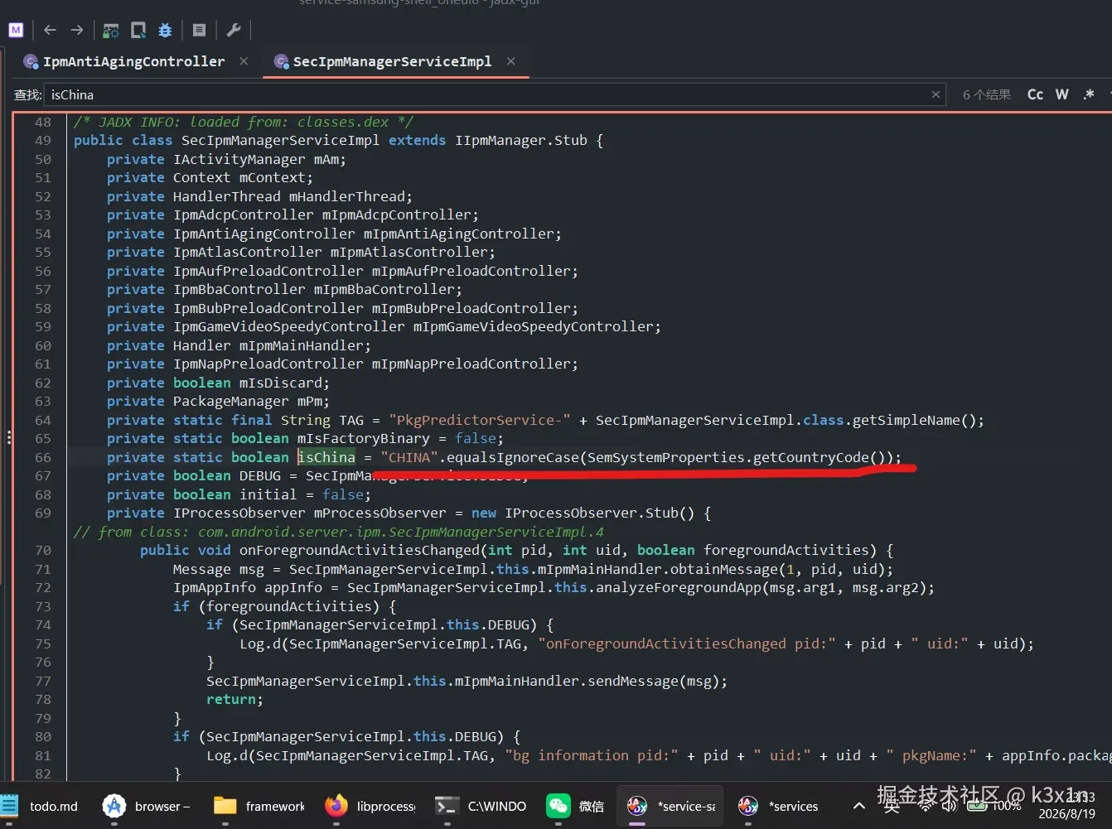Screen dimensions: 1112x829
Task: Click the mIpmAtlasController field name
Action: [x=409, y=253]
